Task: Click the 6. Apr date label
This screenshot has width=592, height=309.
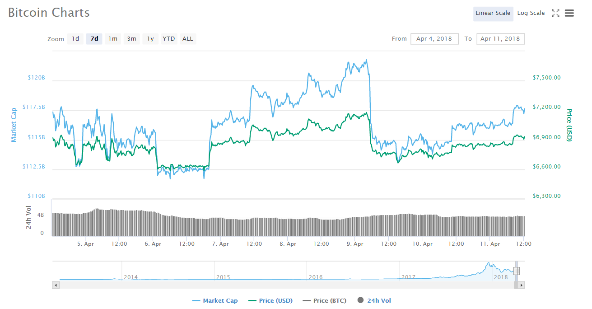Action: point(153,244)
